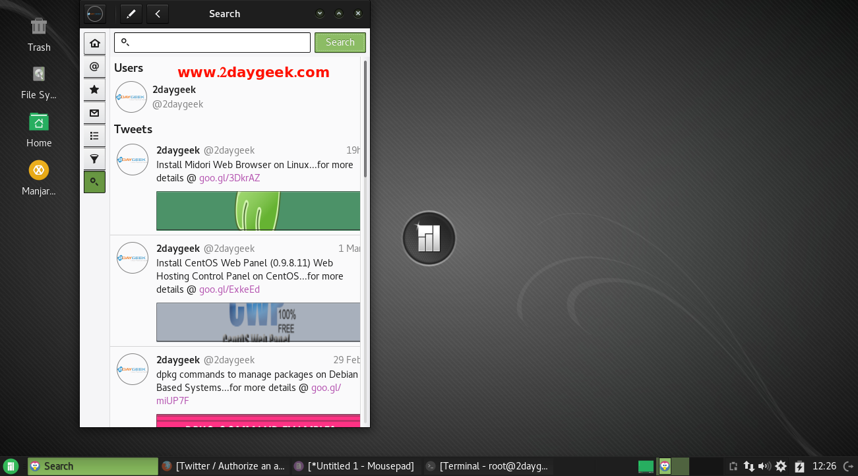Select the Search sidebar icon
The image size is (858, 476).
tap(94, 182)
